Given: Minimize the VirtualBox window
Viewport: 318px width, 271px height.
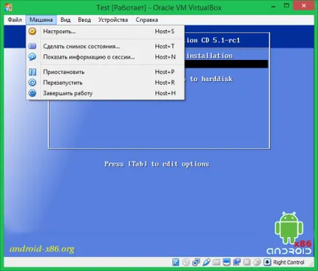Looking at the screenshot, I should (x=273, y=7).
